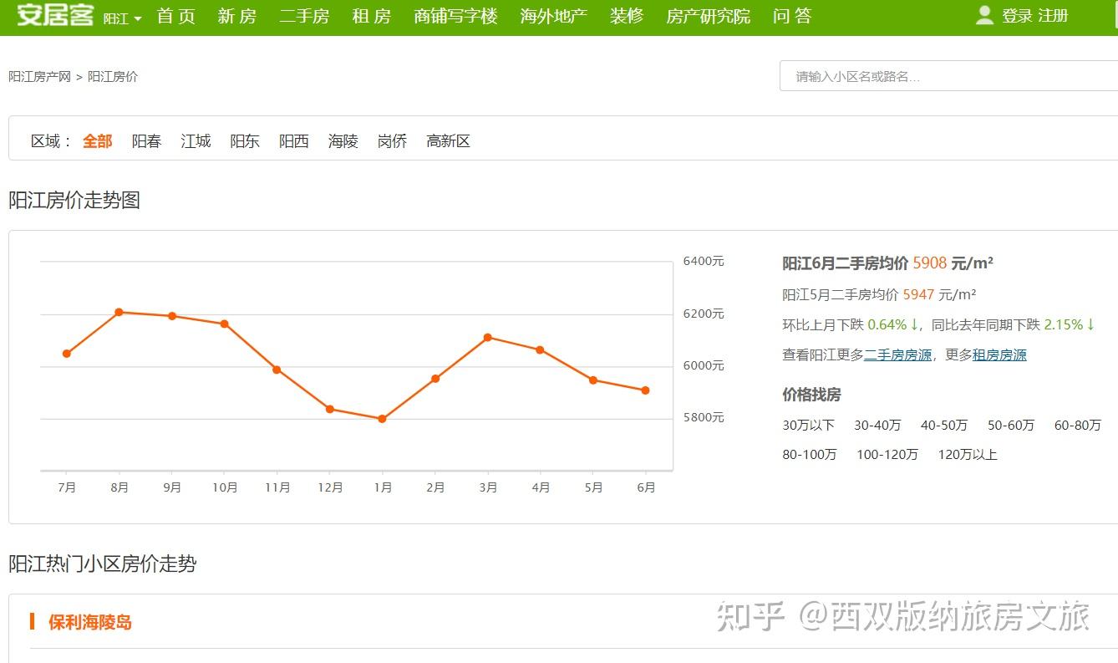Viewport: 1118px width, 663px height.
Task: Go to 首页 in top navigation
Action: (176, 16)
